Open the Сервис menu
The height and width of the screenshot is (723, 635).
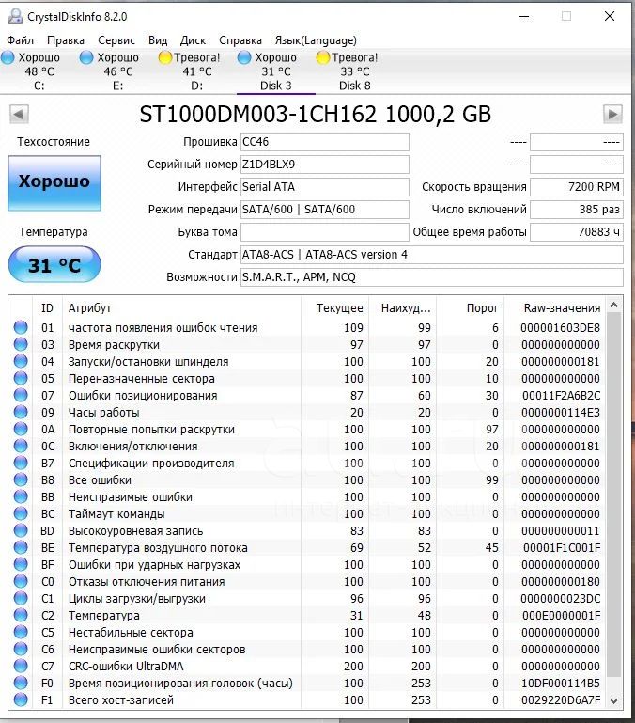[x=116, y=40]
